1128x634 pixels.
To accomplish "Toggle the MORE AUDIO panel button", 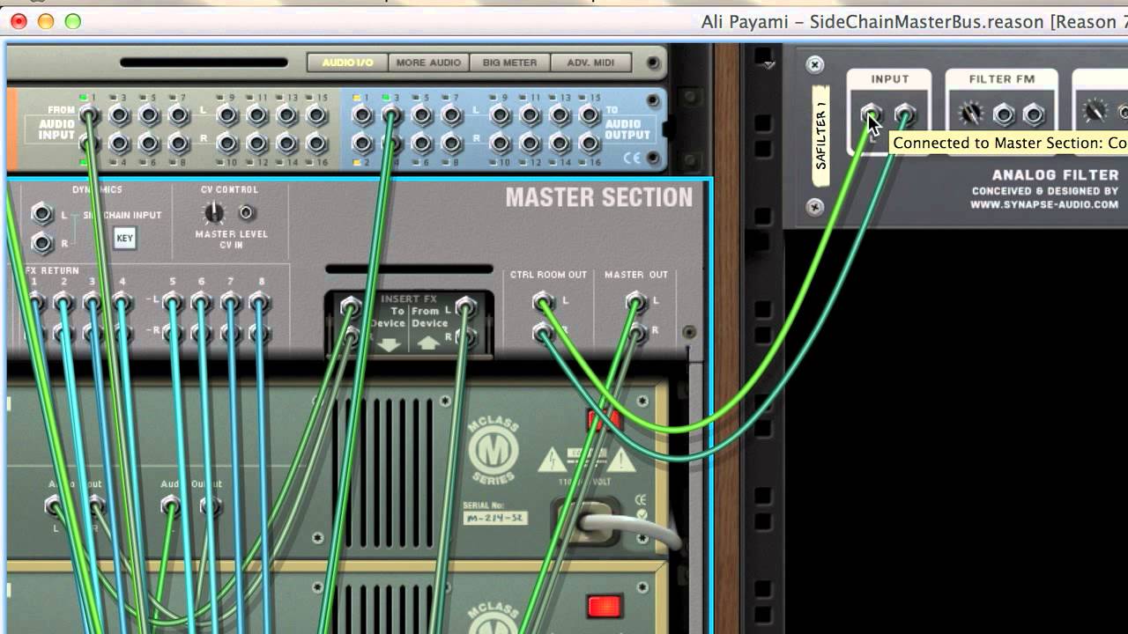I will tap(428, 63).
